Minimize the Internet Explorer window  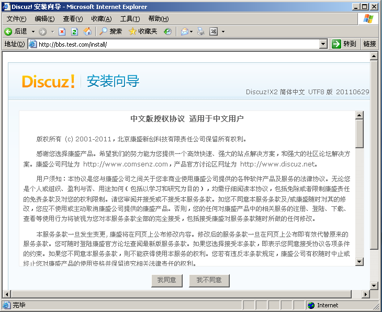tap(356, 7)
